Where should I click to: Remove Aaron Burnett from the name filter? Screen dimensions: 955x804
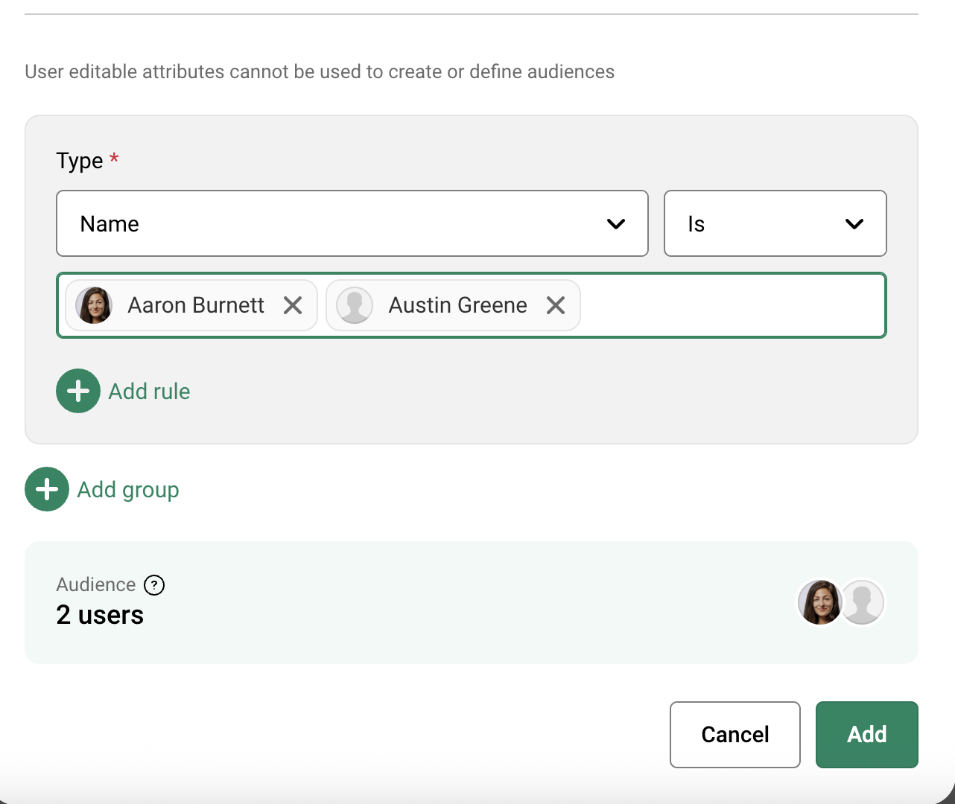[293, 305]
